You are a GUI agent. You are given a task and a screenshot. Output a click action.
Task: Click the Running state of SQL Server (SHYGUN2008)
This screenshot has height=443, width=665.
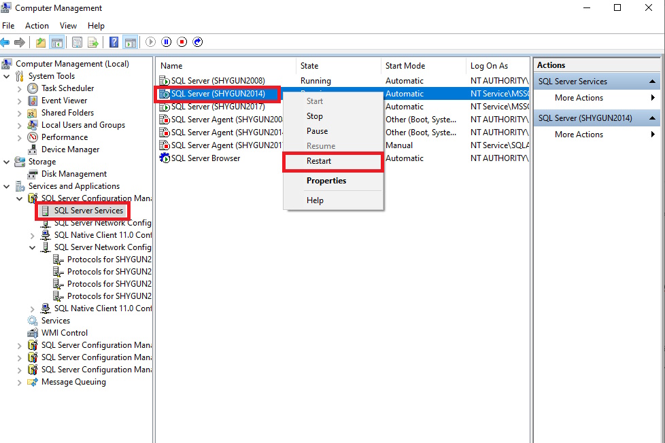pyautogui.click(x=316, y=81)
